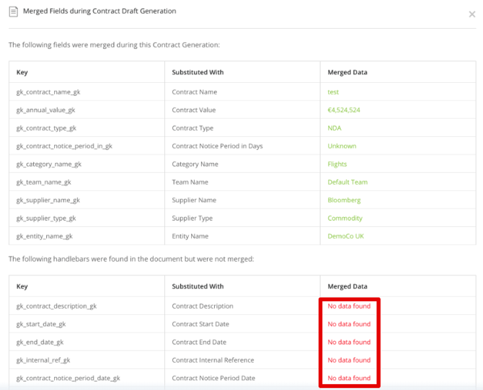This screenshot has height=390, width=483.
Task: Click 'handlebars were found' sentence
Action: point(131,259)
